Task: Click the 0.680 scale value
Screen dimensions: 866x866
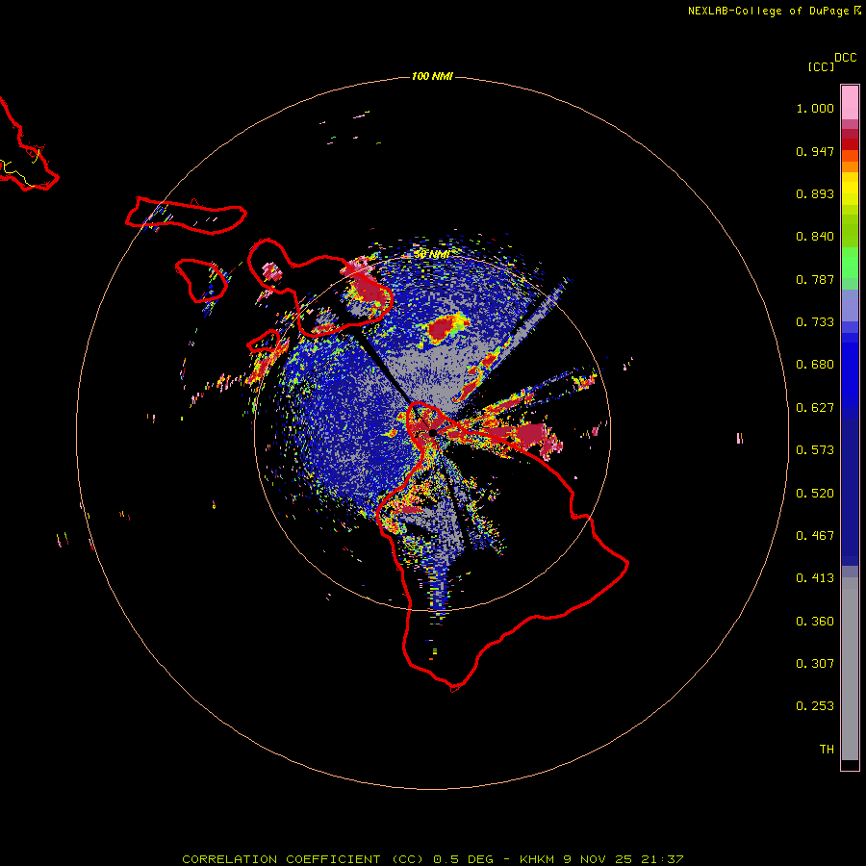Action: coord(815,365)
